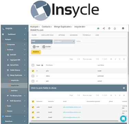Go to first page above firstname table

pos(111,95)
